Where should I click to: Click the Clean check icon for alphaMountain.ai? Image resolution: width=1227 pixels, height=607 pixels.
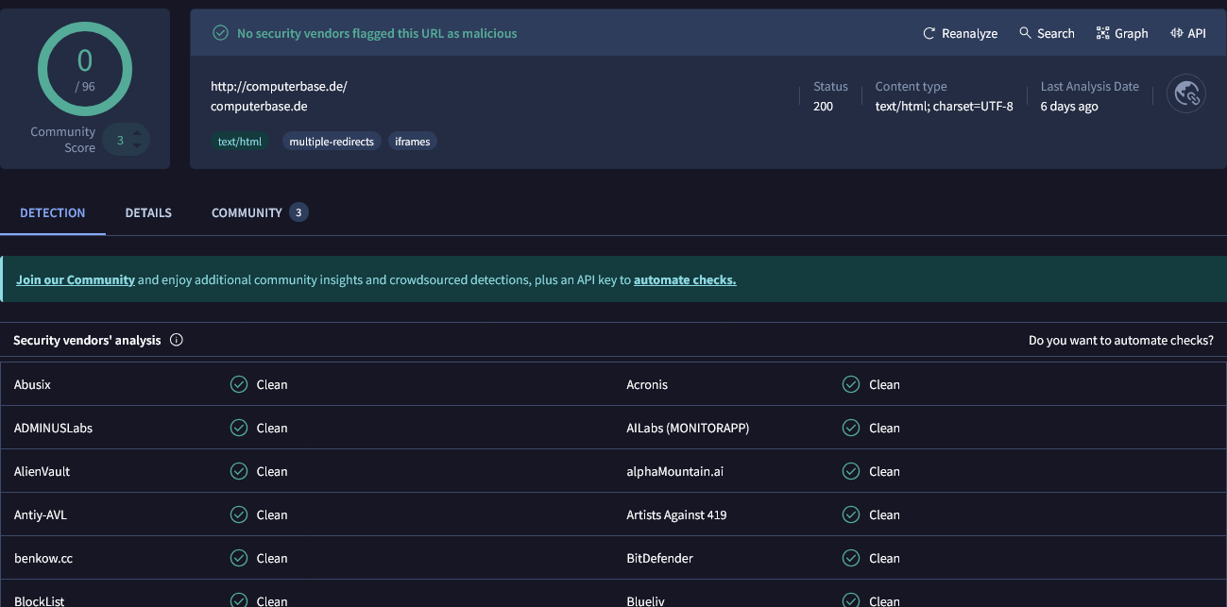coord(851,471)
